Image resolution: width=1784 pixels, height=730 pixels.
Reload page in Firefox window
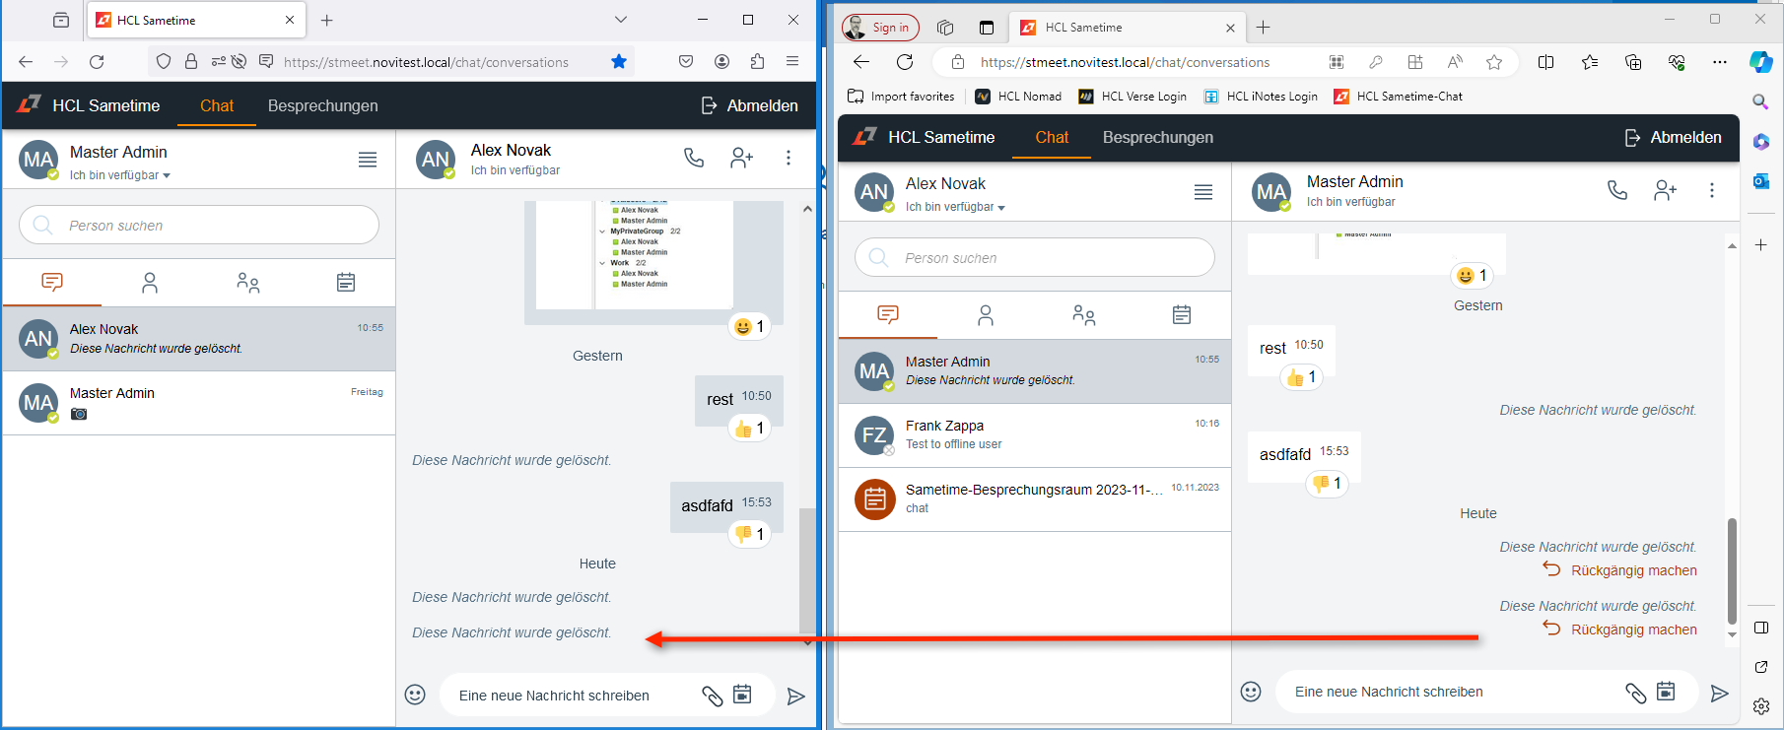tap(97, 61)
